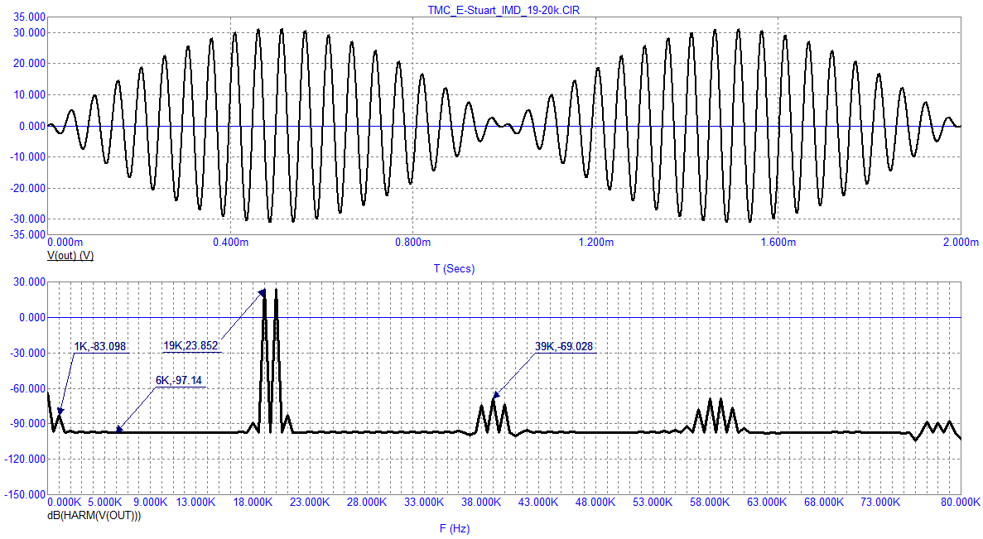This screenshot has height=539, width=983.
Task: Click the 35.000 voltage axis value
Action: 29,17
